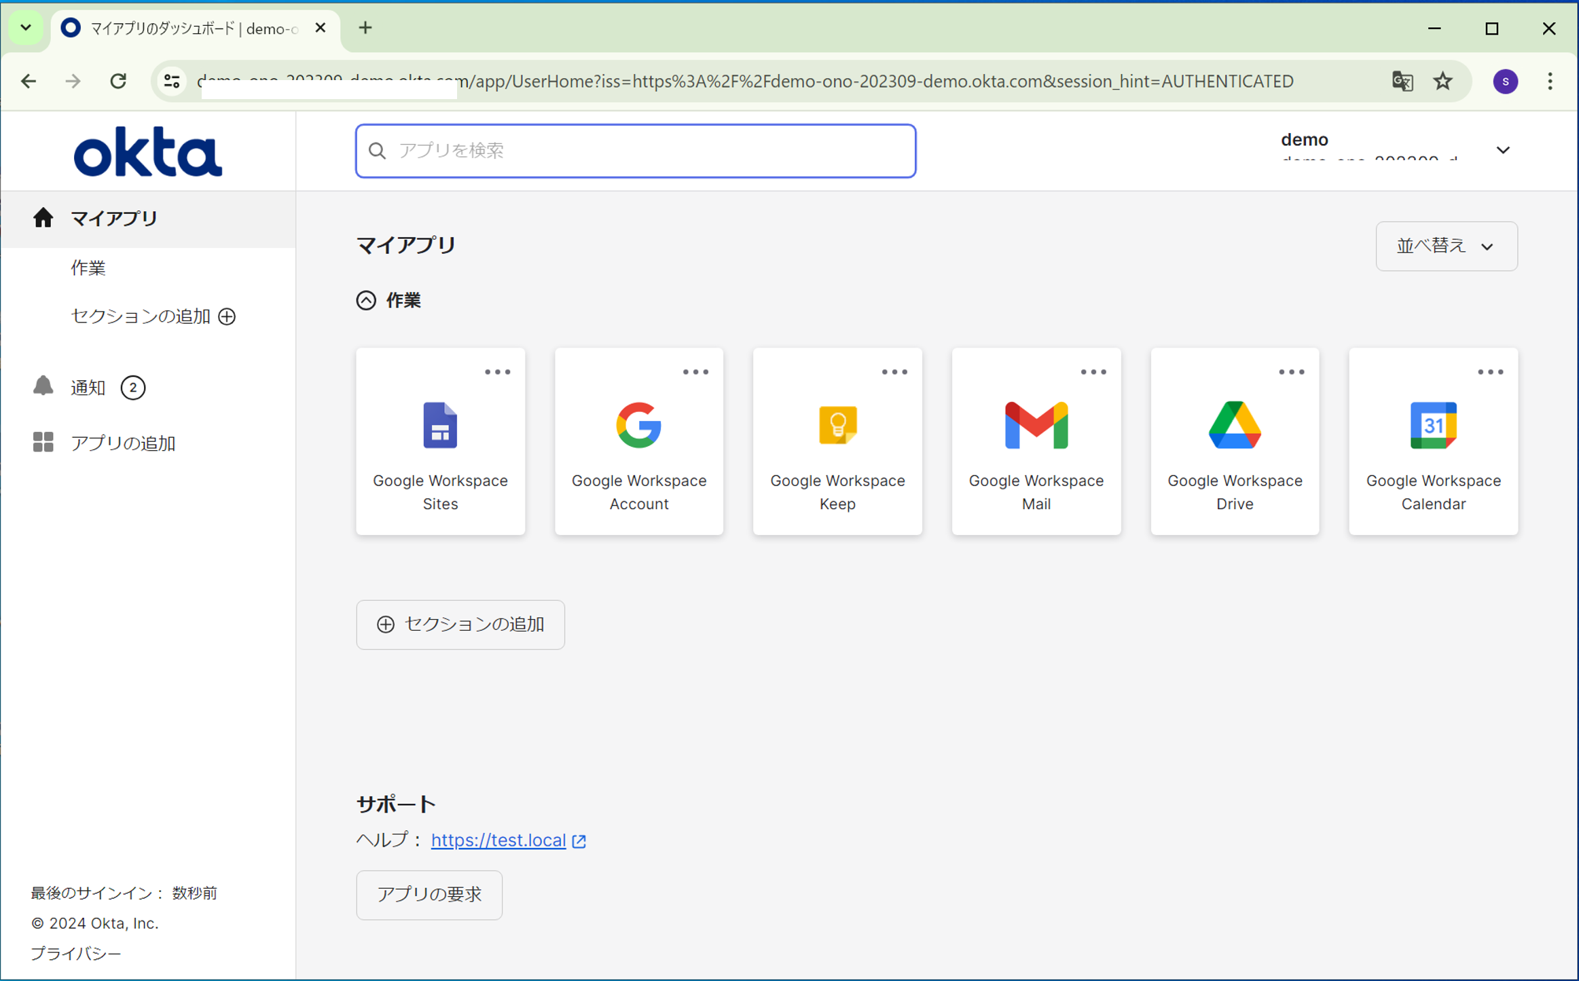Image resolution: width=1579 pixels, height=981 pixels.
Task: Open the Google Workspace Sites app icon
Action: (440, 425)
